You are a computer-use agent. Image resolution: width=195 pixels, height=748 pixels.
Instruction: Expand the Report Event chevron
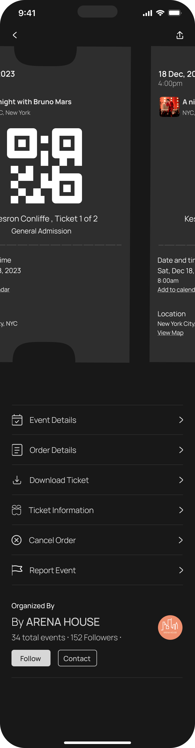pyautogui.click(x=181, y=570)
